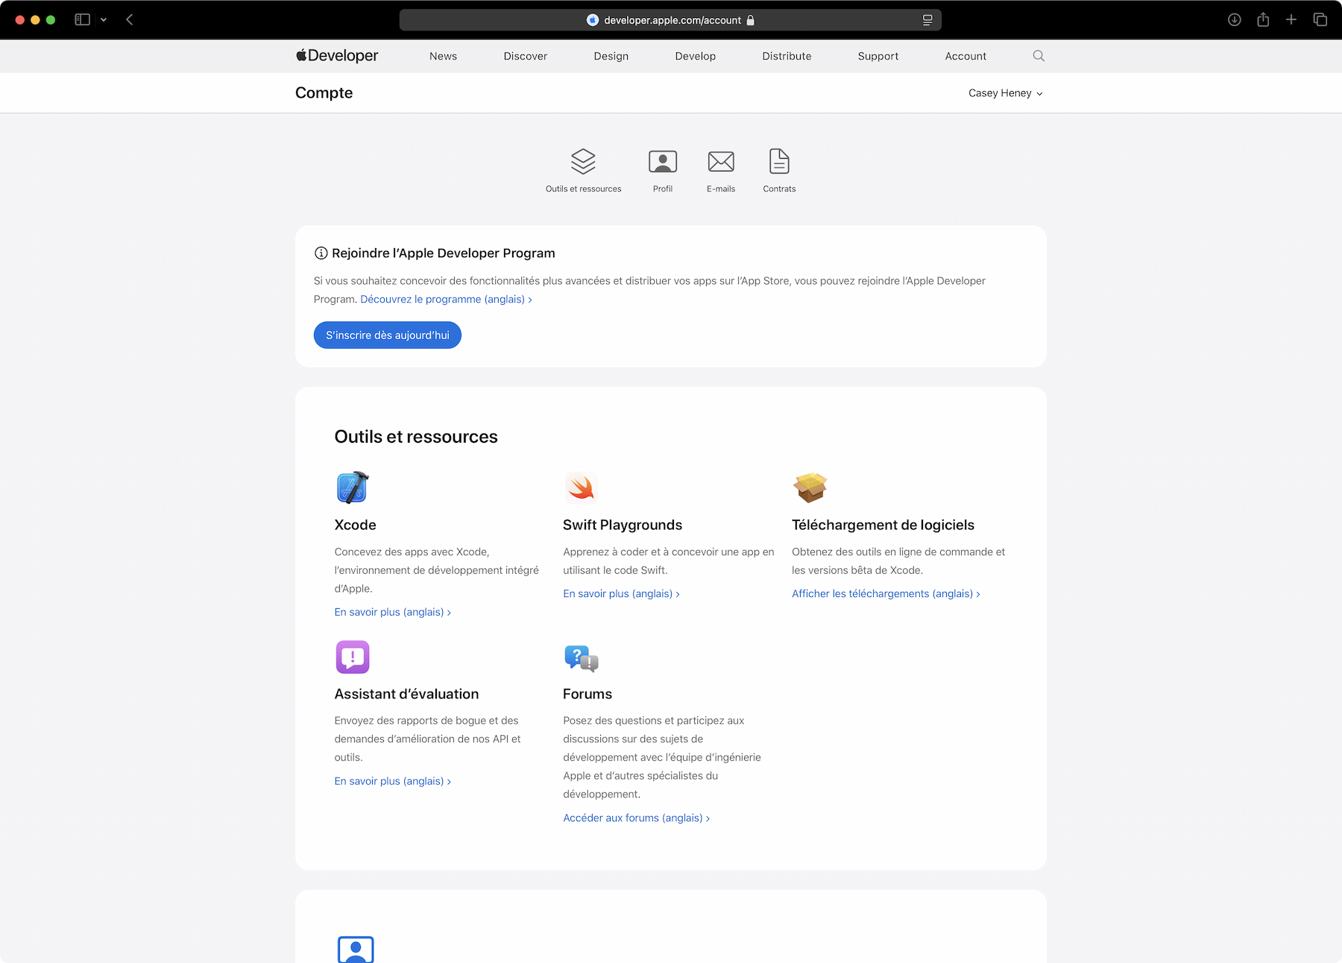Go back with Safari back arrow
The image size is (1342, 963).
click(x=130, y=19)
